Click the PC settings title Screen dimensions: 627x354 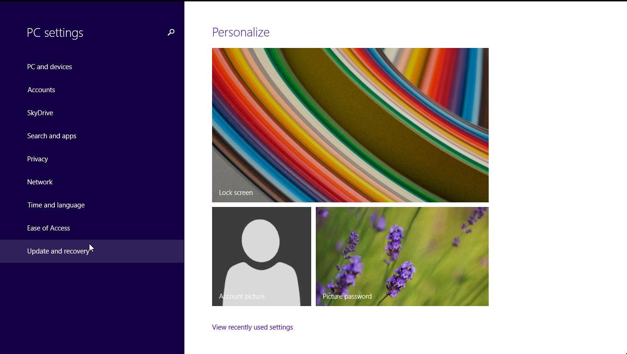point(55,33)
